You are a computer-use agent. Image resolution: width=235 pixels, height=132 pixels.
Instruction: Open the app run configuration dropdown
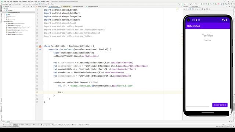[184, 4]
